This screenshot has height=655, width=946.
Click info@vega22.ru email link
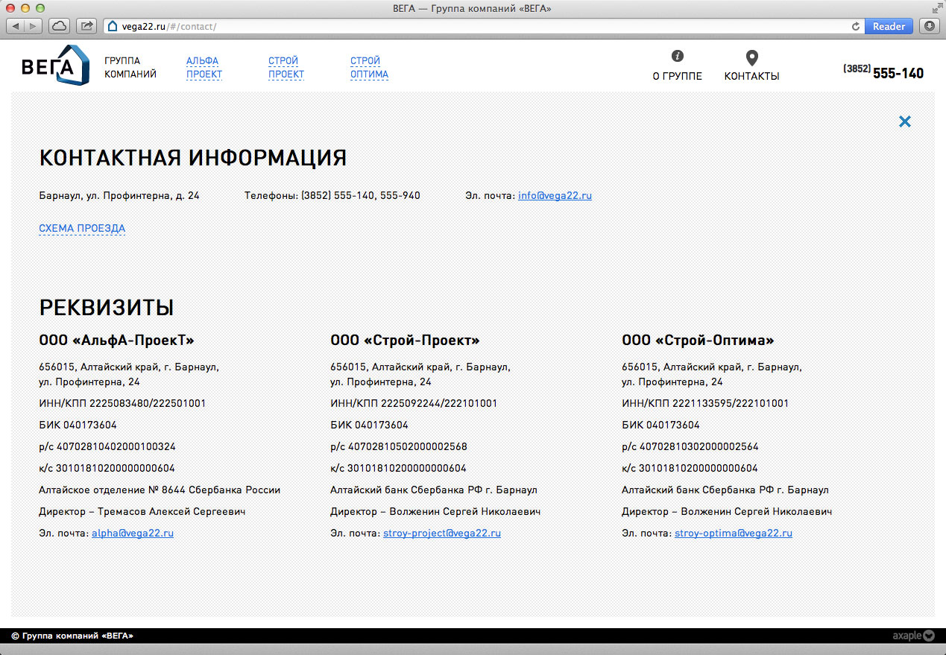[555, 195]
